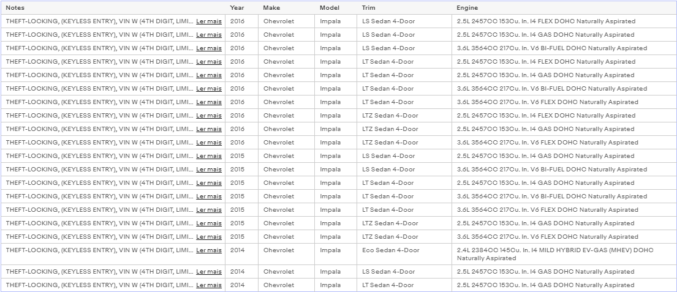677x292 pixels.
Task: Click 'Ler mais' for 2016 LS FLEX row
Action: click(x=209, y=21)
